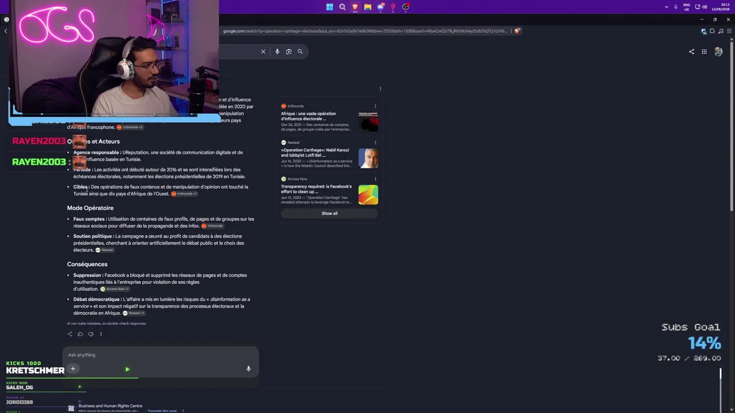Click the Translate this page link
Viewport: 735px width, 413px height.
(x=162, y=411)
